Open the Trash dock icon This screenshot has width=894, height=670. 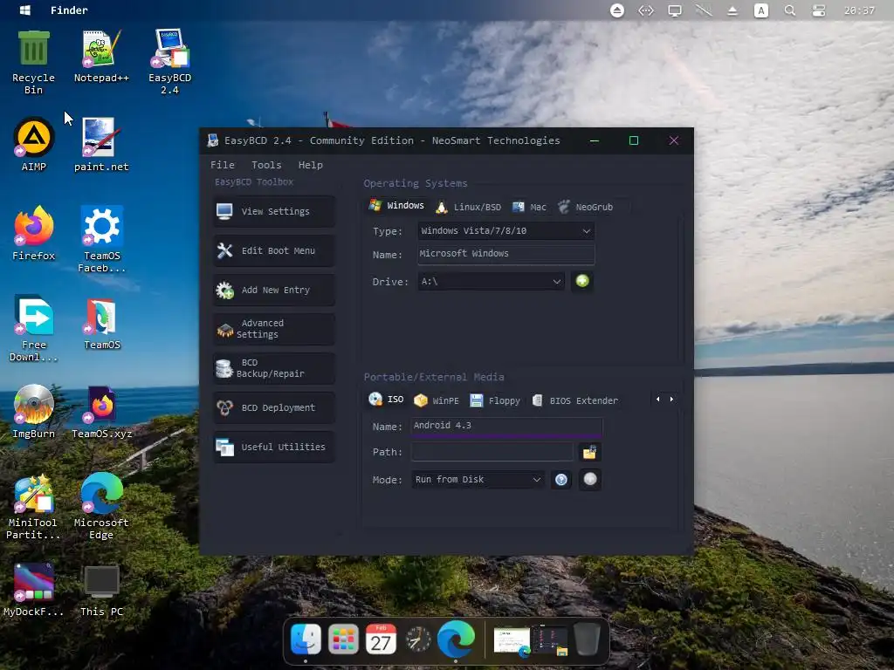(587, 639)
